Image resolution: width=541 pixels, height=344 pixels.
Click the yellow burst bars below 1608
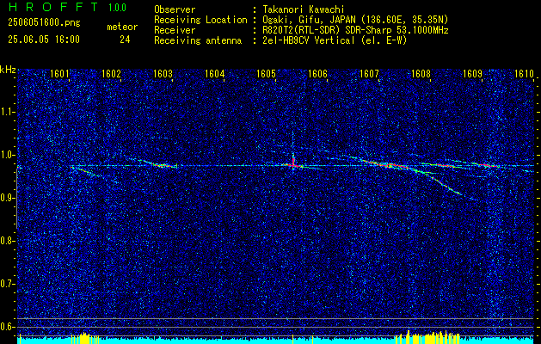pyautogui.click(x=427, y=337)
